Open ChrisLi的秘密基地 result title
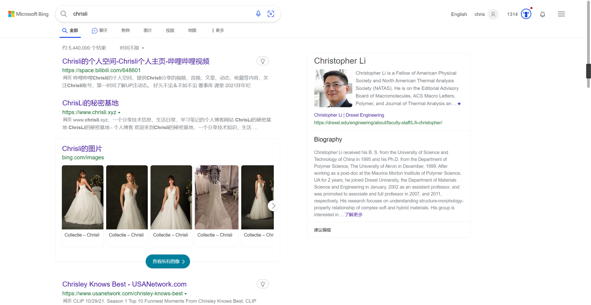 pyautogui.click(x=90, y=103)
